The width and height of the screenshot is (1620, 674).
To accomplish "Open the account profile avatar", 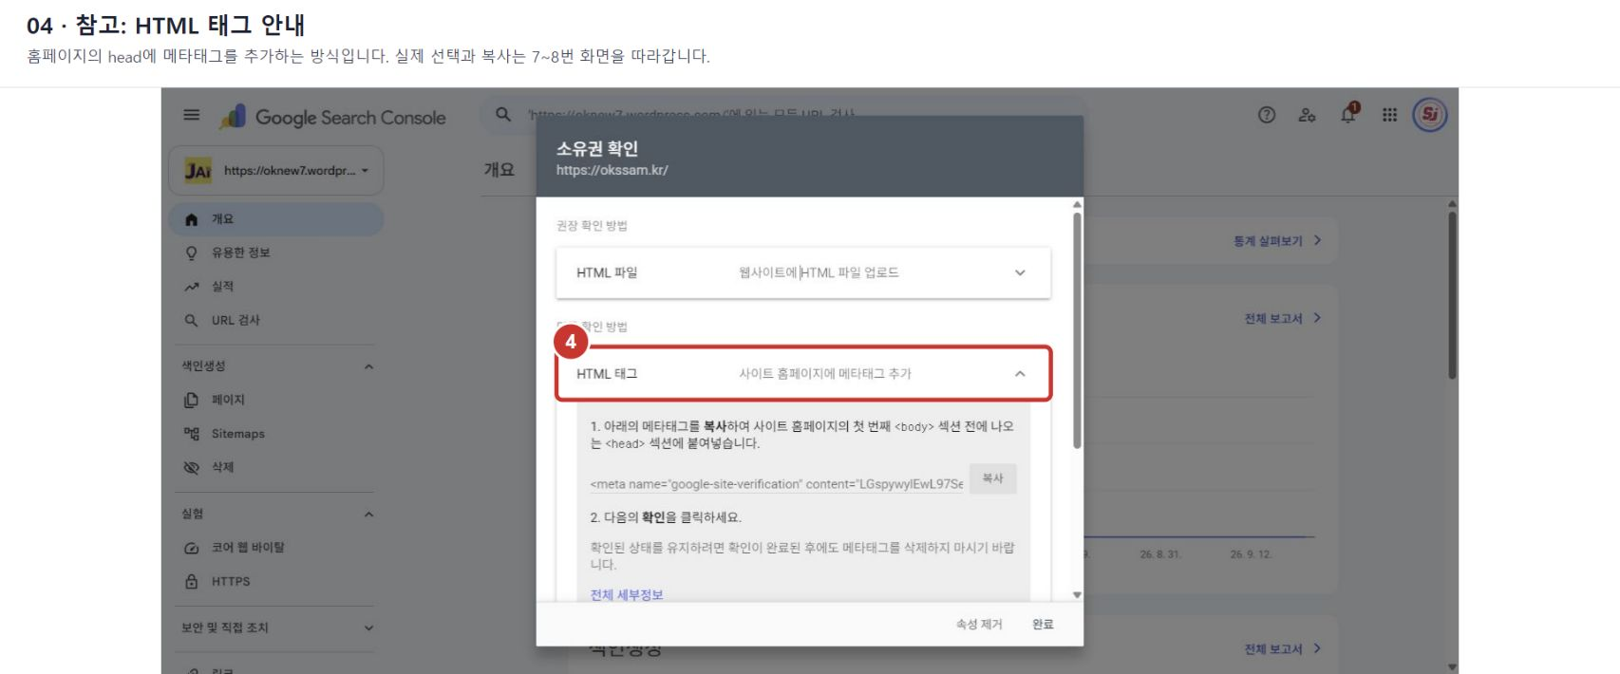I will [x=1430, y=115].
